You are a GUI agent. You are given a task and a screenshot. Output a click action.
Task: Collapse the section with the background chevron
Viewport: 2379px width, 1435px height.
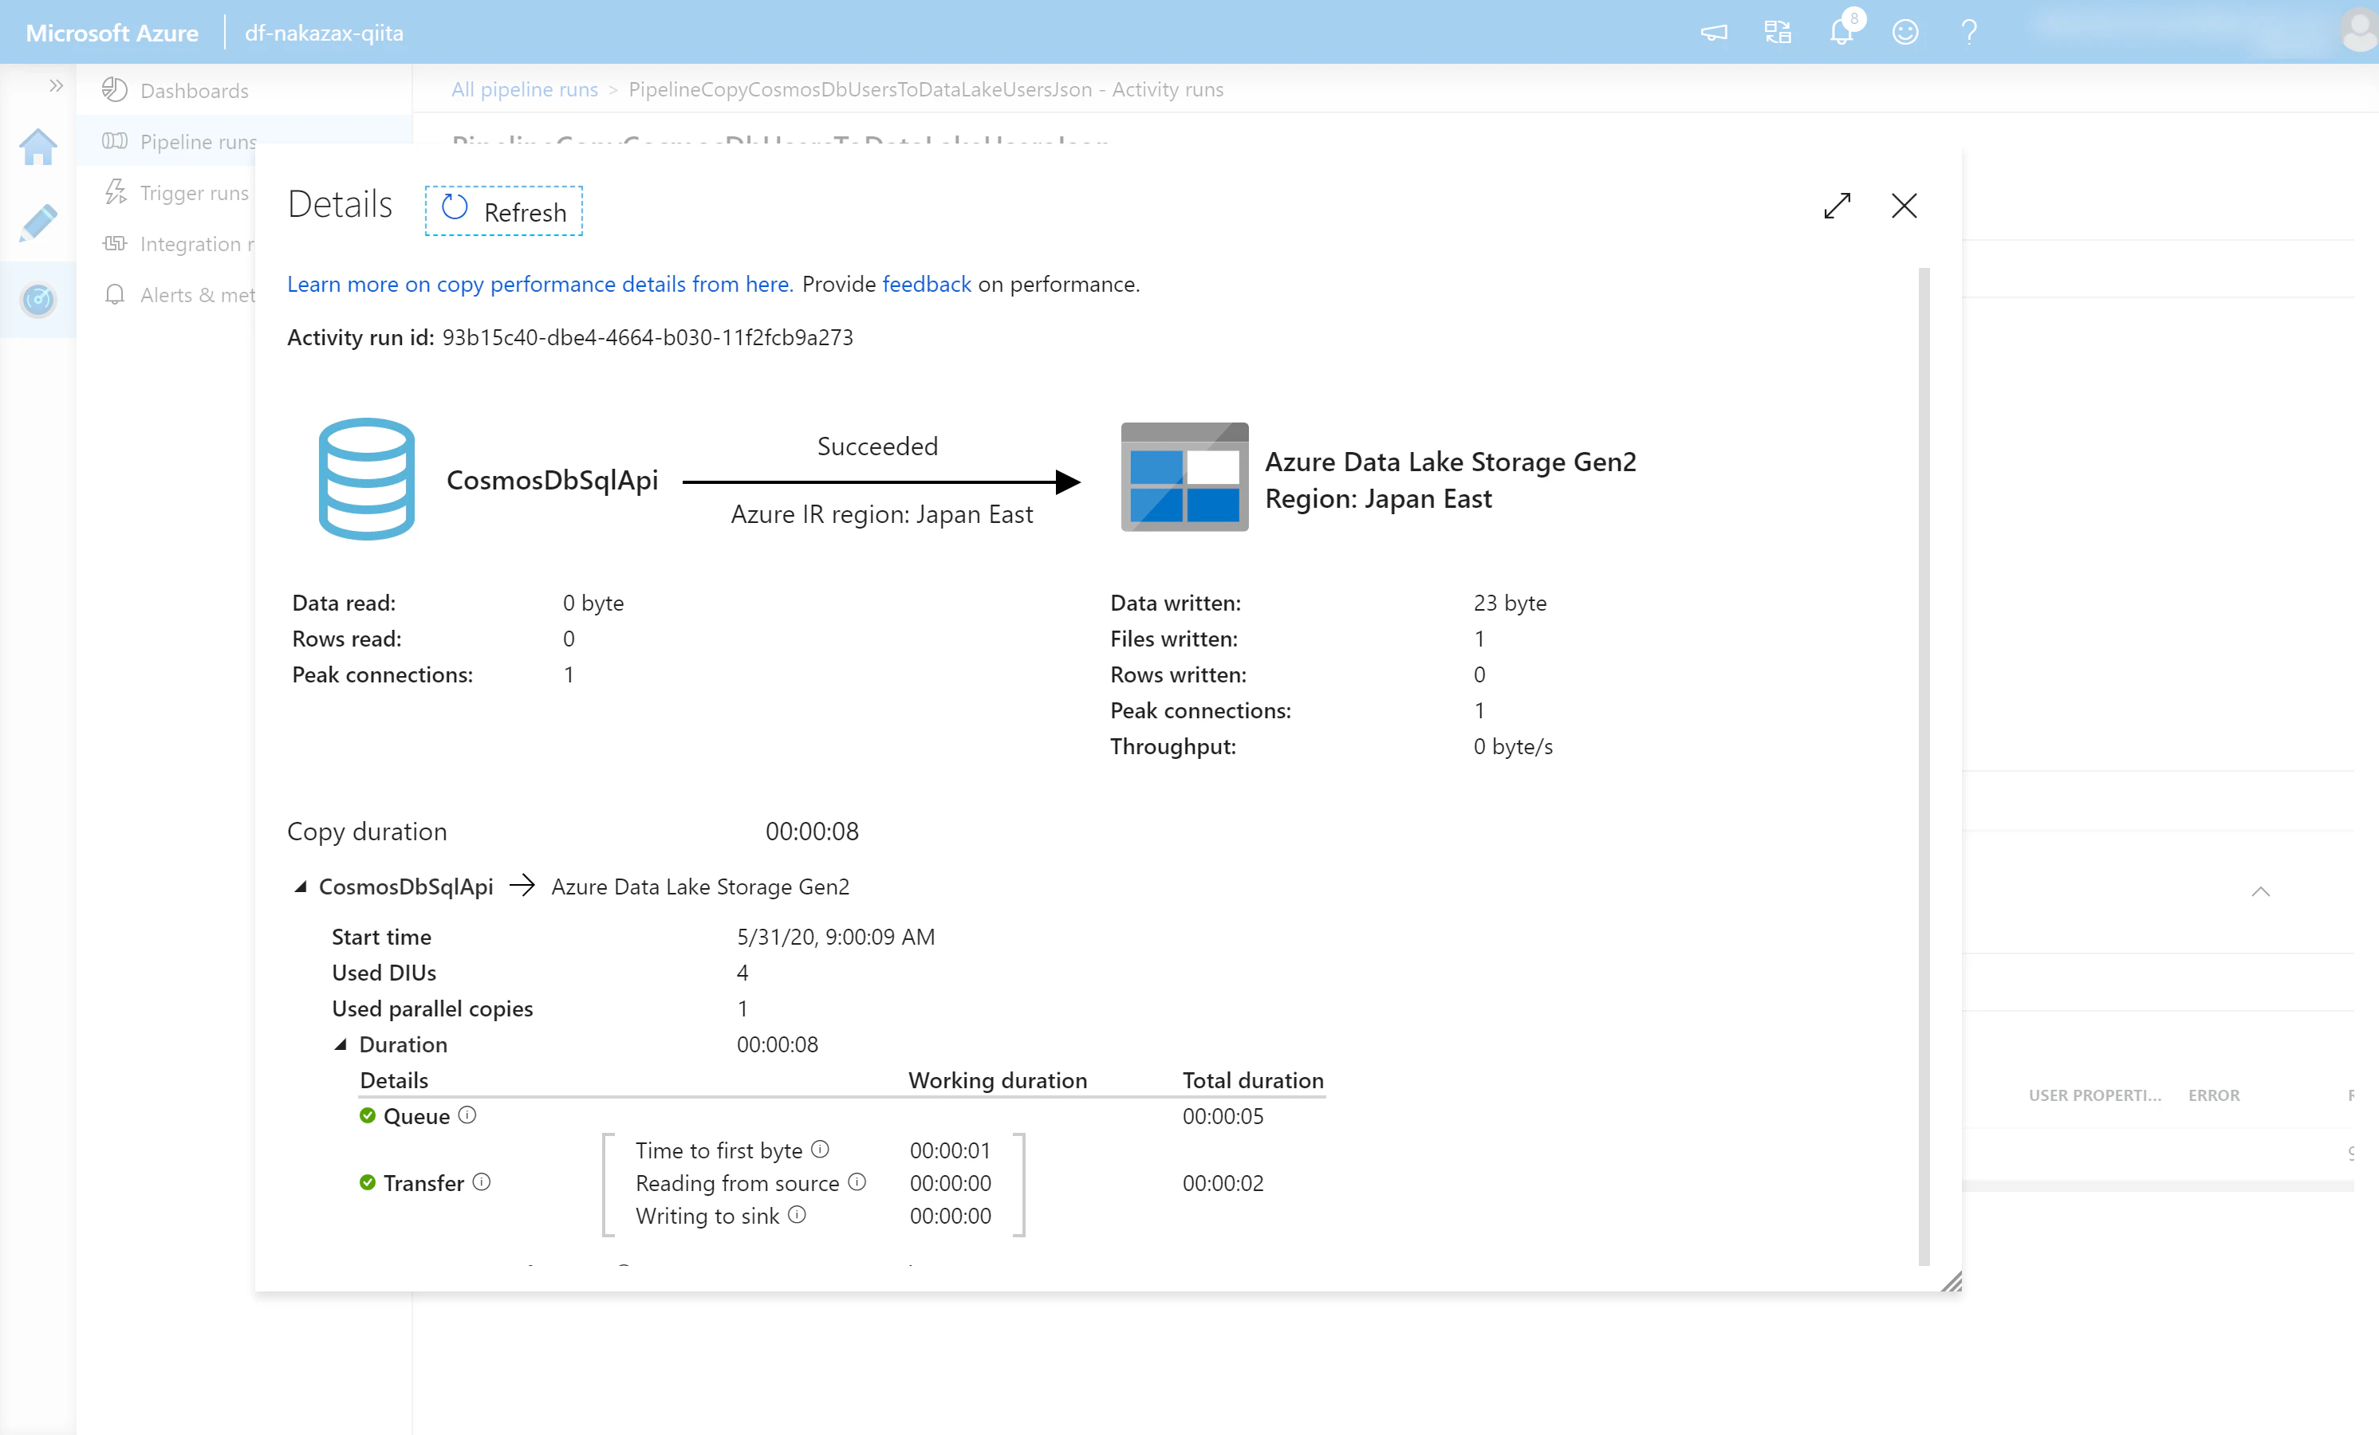click(x=2260, y=891)
